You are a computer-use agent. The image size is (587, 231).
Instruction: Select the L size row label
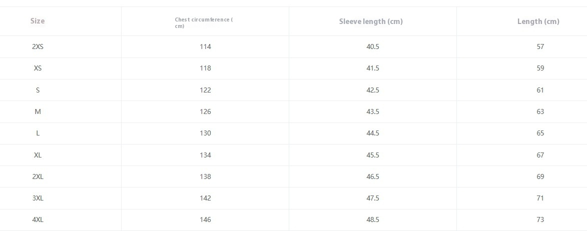point(38,133)
